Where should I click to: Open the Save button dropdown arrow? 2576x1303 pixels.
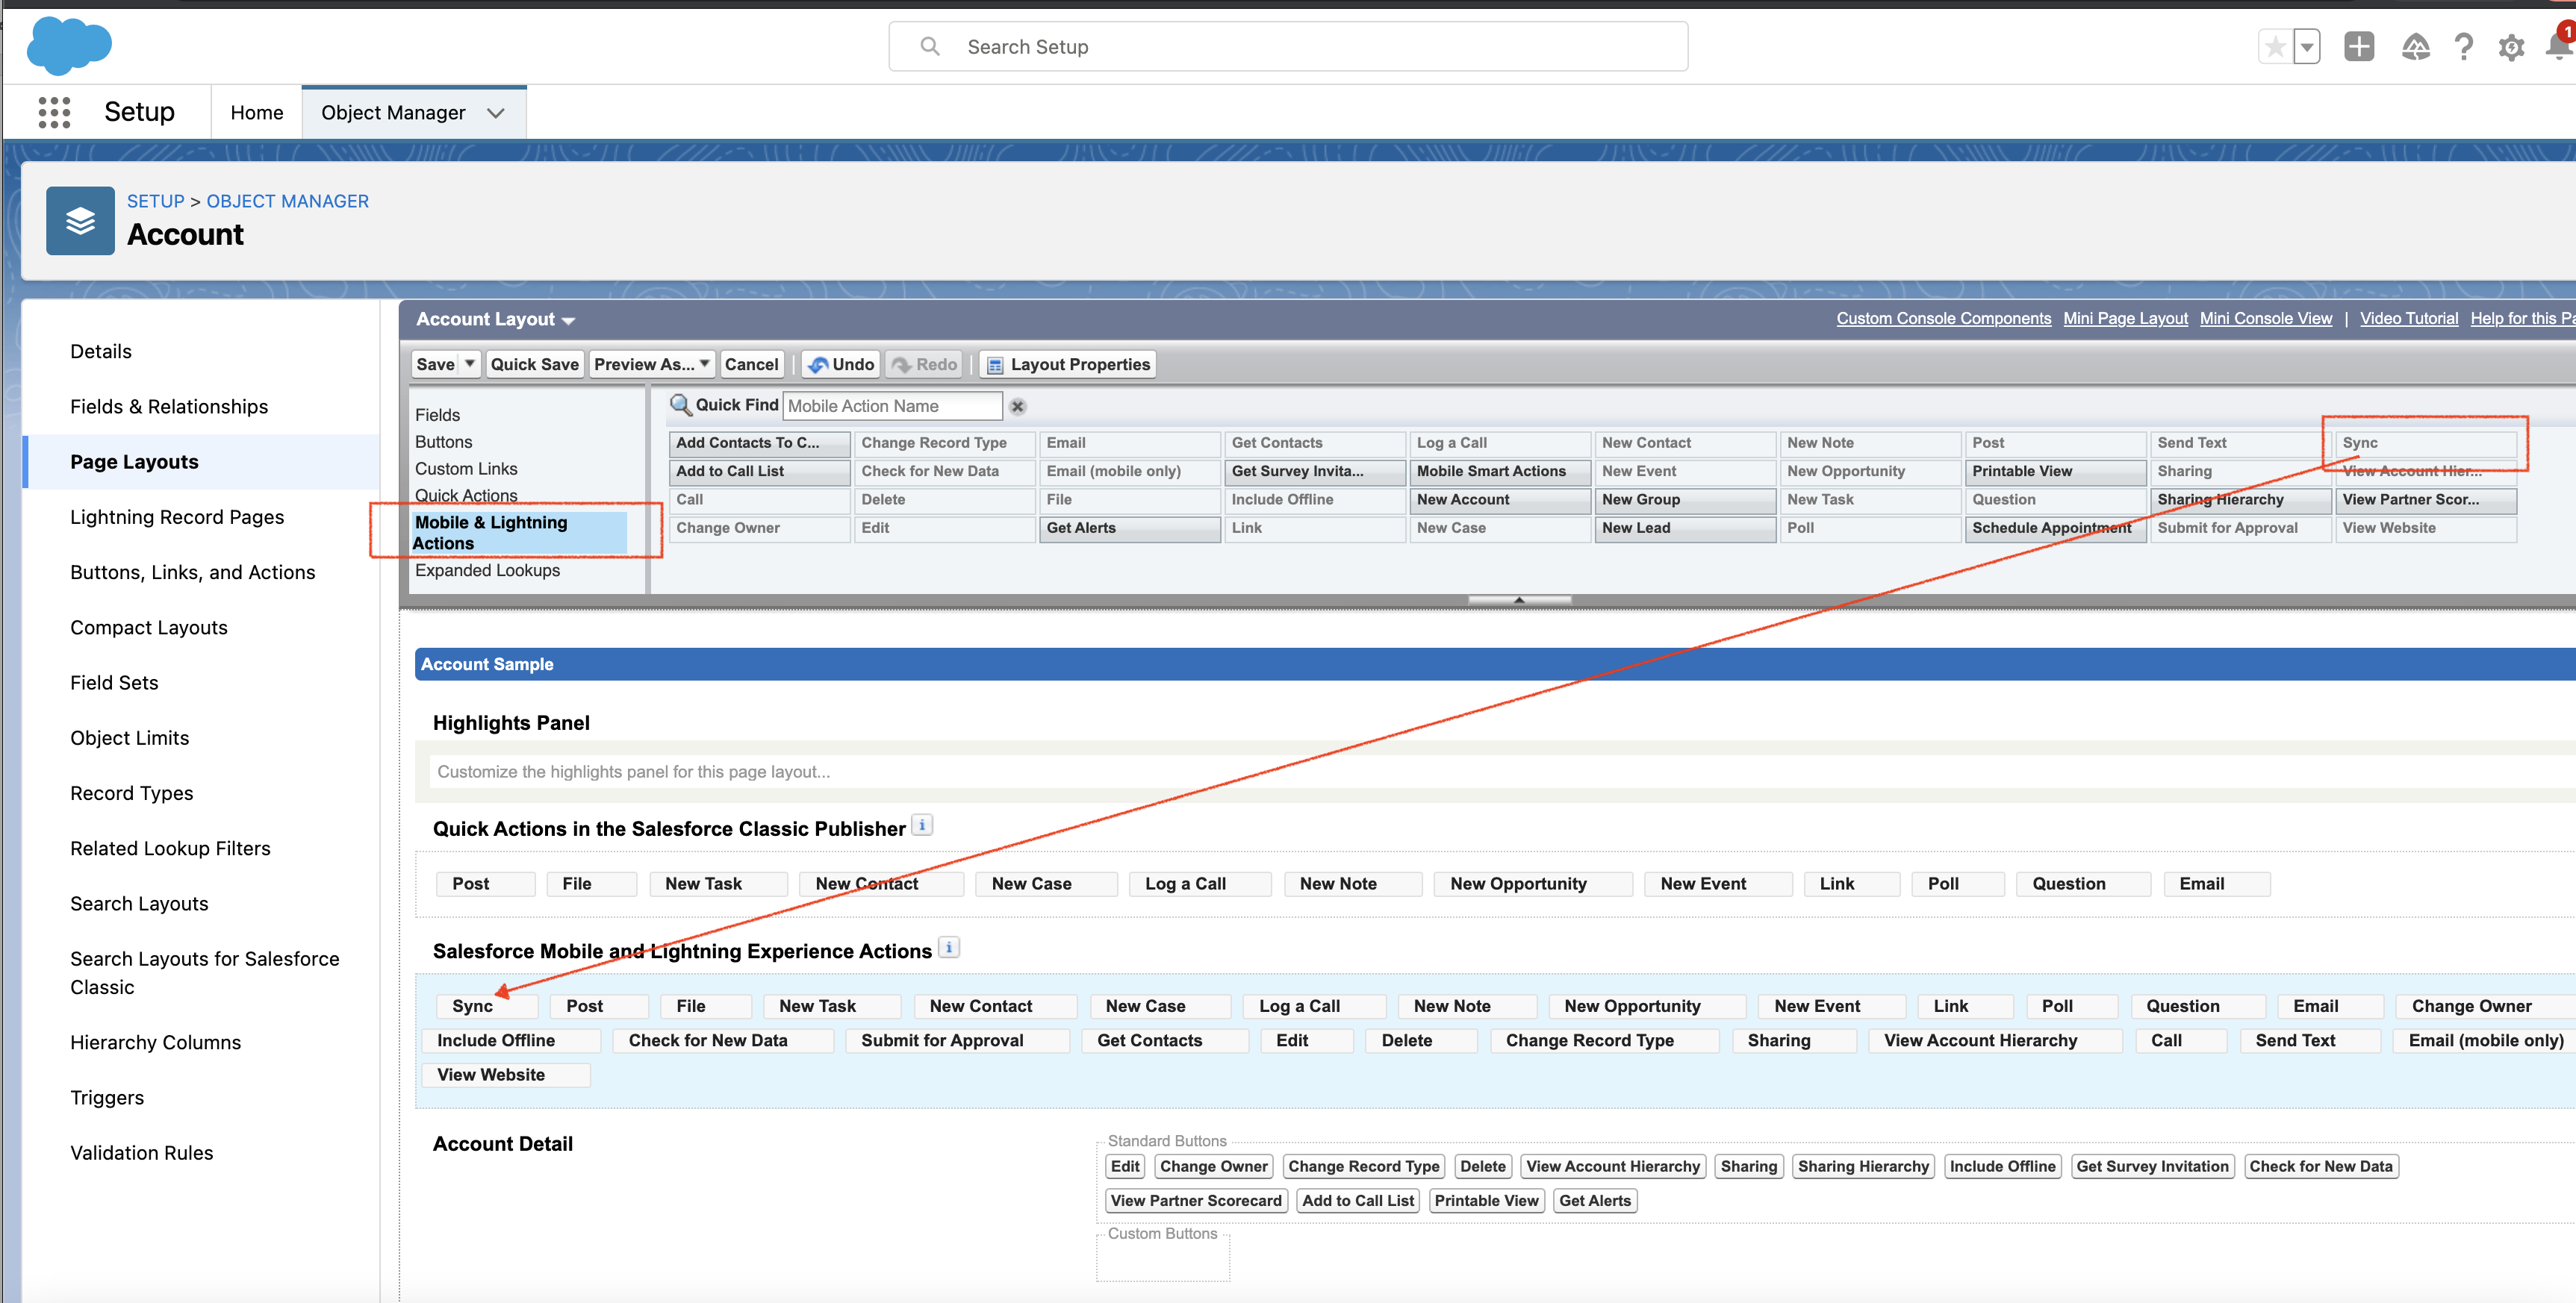(x=470, y=363)
